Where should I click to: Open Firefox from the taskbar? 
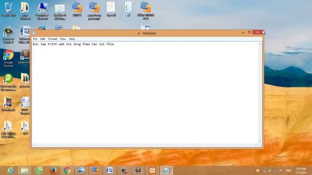click(53, 171)
